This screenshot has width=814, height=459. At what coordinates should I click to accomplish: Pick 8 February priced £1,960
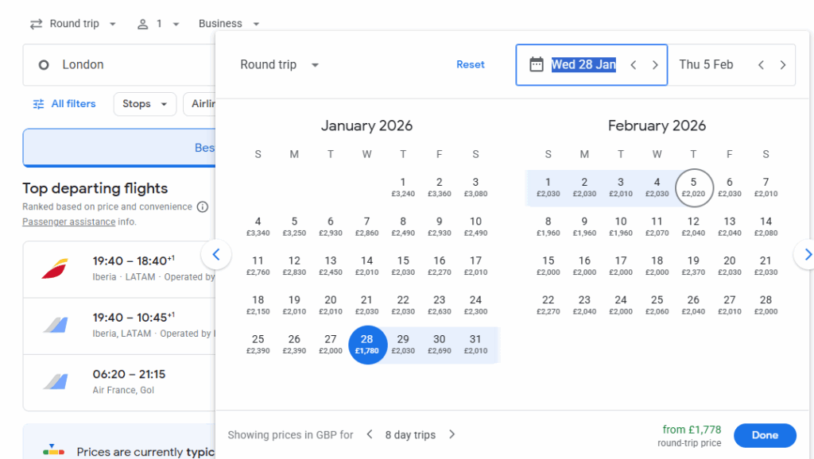tap(548, 227)
